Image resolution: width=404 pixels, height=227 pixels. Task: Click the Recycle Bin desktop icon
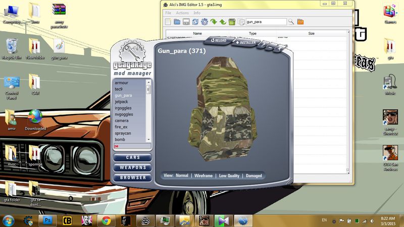12,49
